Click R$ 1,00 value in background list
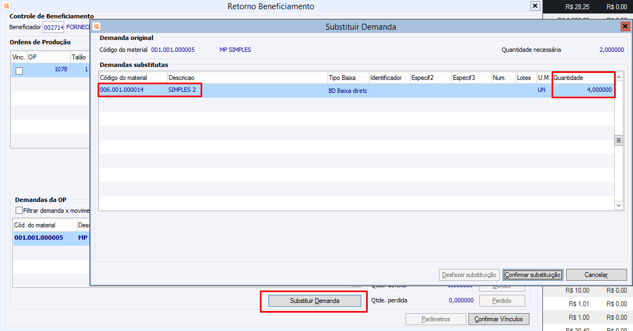 click(x=579, y=318)
